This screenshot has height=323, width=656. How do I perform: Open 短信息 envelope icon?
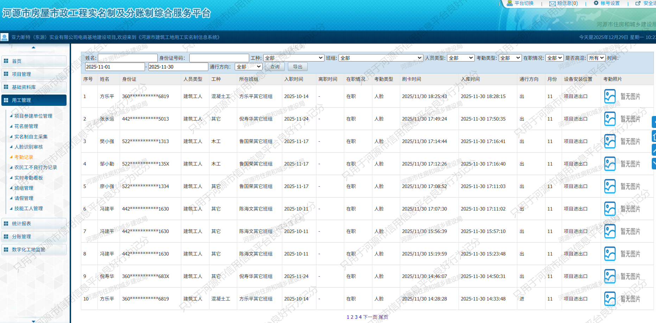(552, 4)
